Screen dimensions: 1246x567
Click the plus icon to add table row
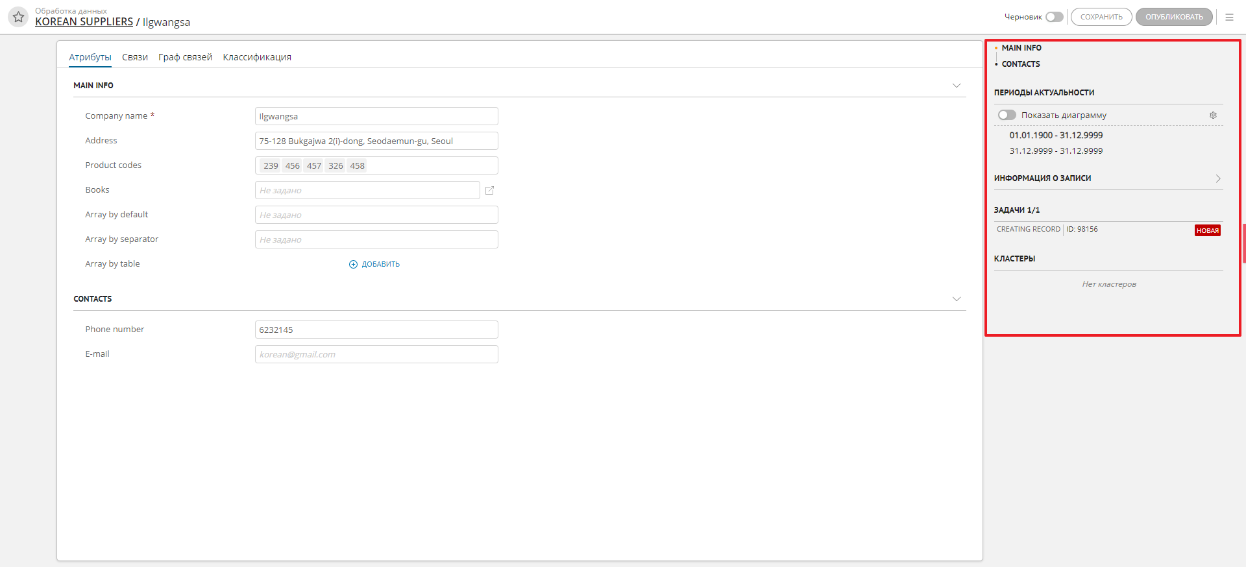(x=353, y=264)
